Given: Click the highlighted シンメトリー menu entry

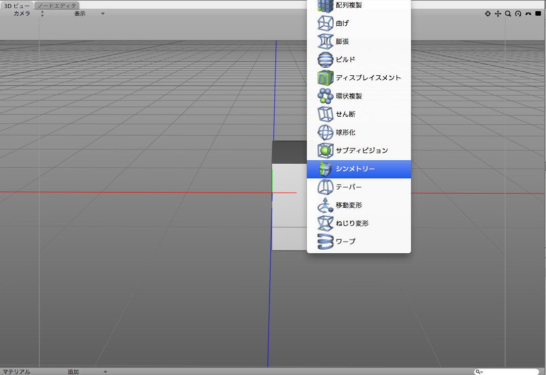Looking at the screenshot, I should [358, 169].
